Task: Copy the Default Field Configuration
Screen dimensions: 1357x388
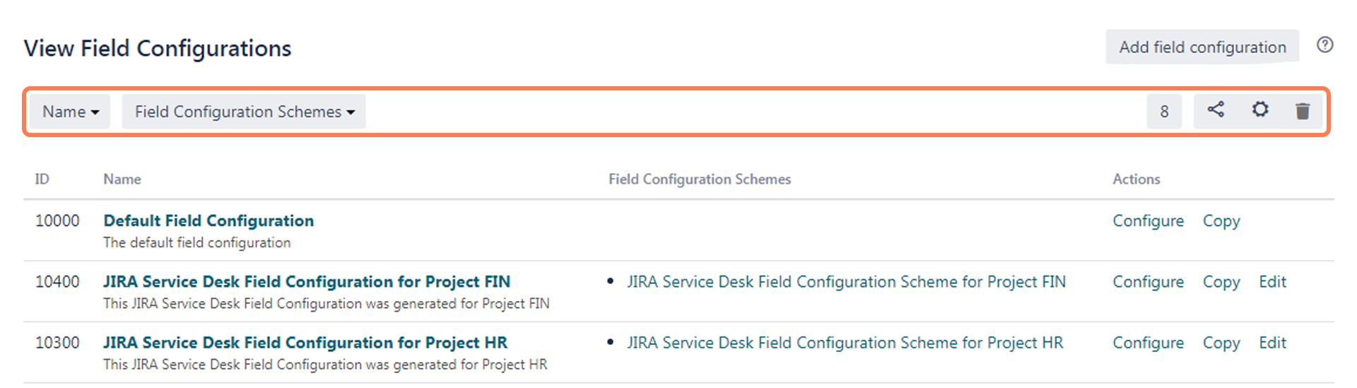Action: 1221,221
